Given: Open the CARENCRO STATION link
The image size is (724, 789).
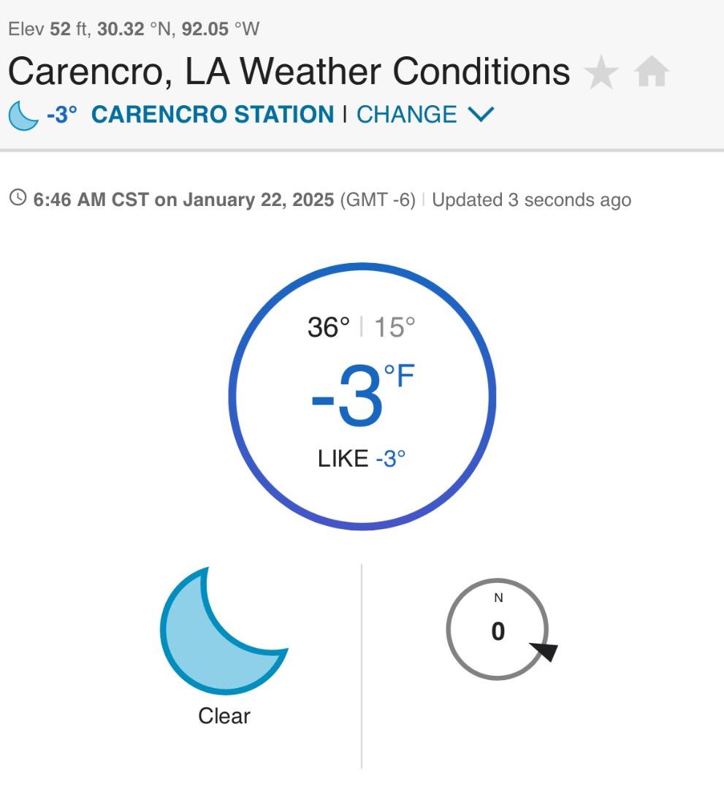Looking at the screenshot, I should click(212, 115).
